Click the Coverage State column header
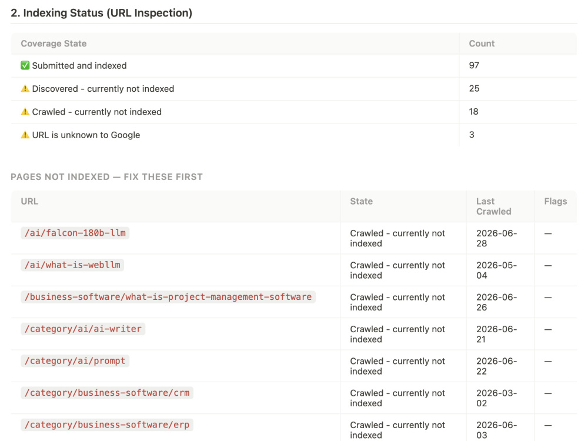588x441 pixels. pyautogui.click(x=54, y=44)
